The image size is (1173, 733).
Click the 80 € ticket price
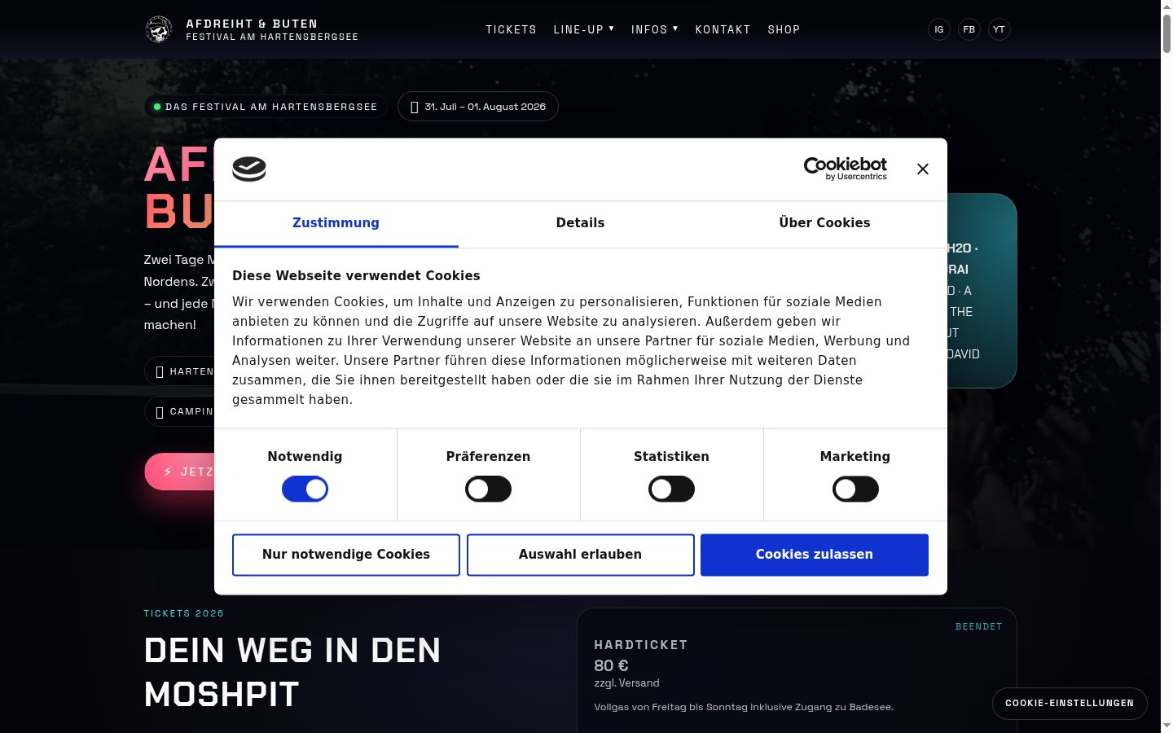611,665
